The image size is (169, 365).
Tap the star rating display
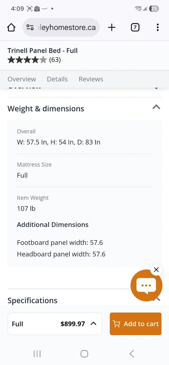(x=27, y=60)
